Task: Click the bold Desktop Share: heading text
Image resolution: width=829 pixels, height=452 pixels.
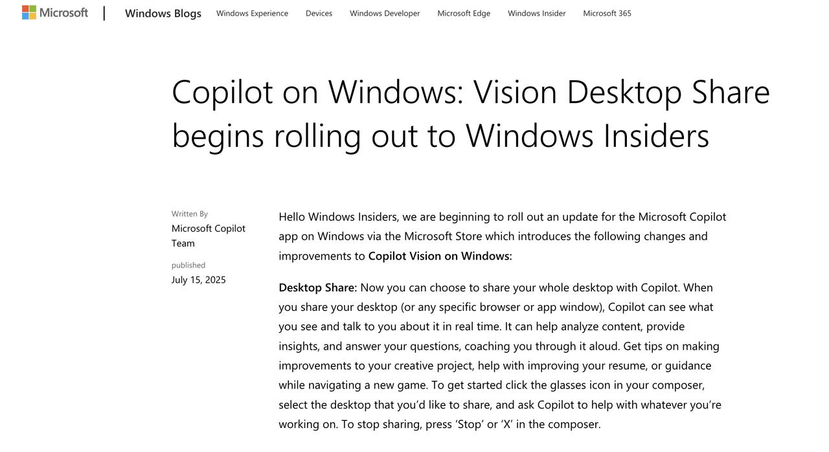Action: click(x=318, y=288)
